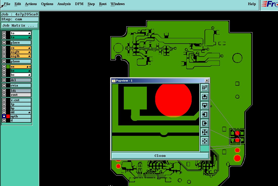Image resolution: width=278 pixels, height=186 pixels.
Task: Pan the Popview right with arrow icon
Action: (x=205, y=123)
